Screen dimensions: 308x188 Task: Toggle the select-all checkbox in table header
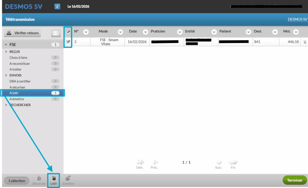(68, 32)
